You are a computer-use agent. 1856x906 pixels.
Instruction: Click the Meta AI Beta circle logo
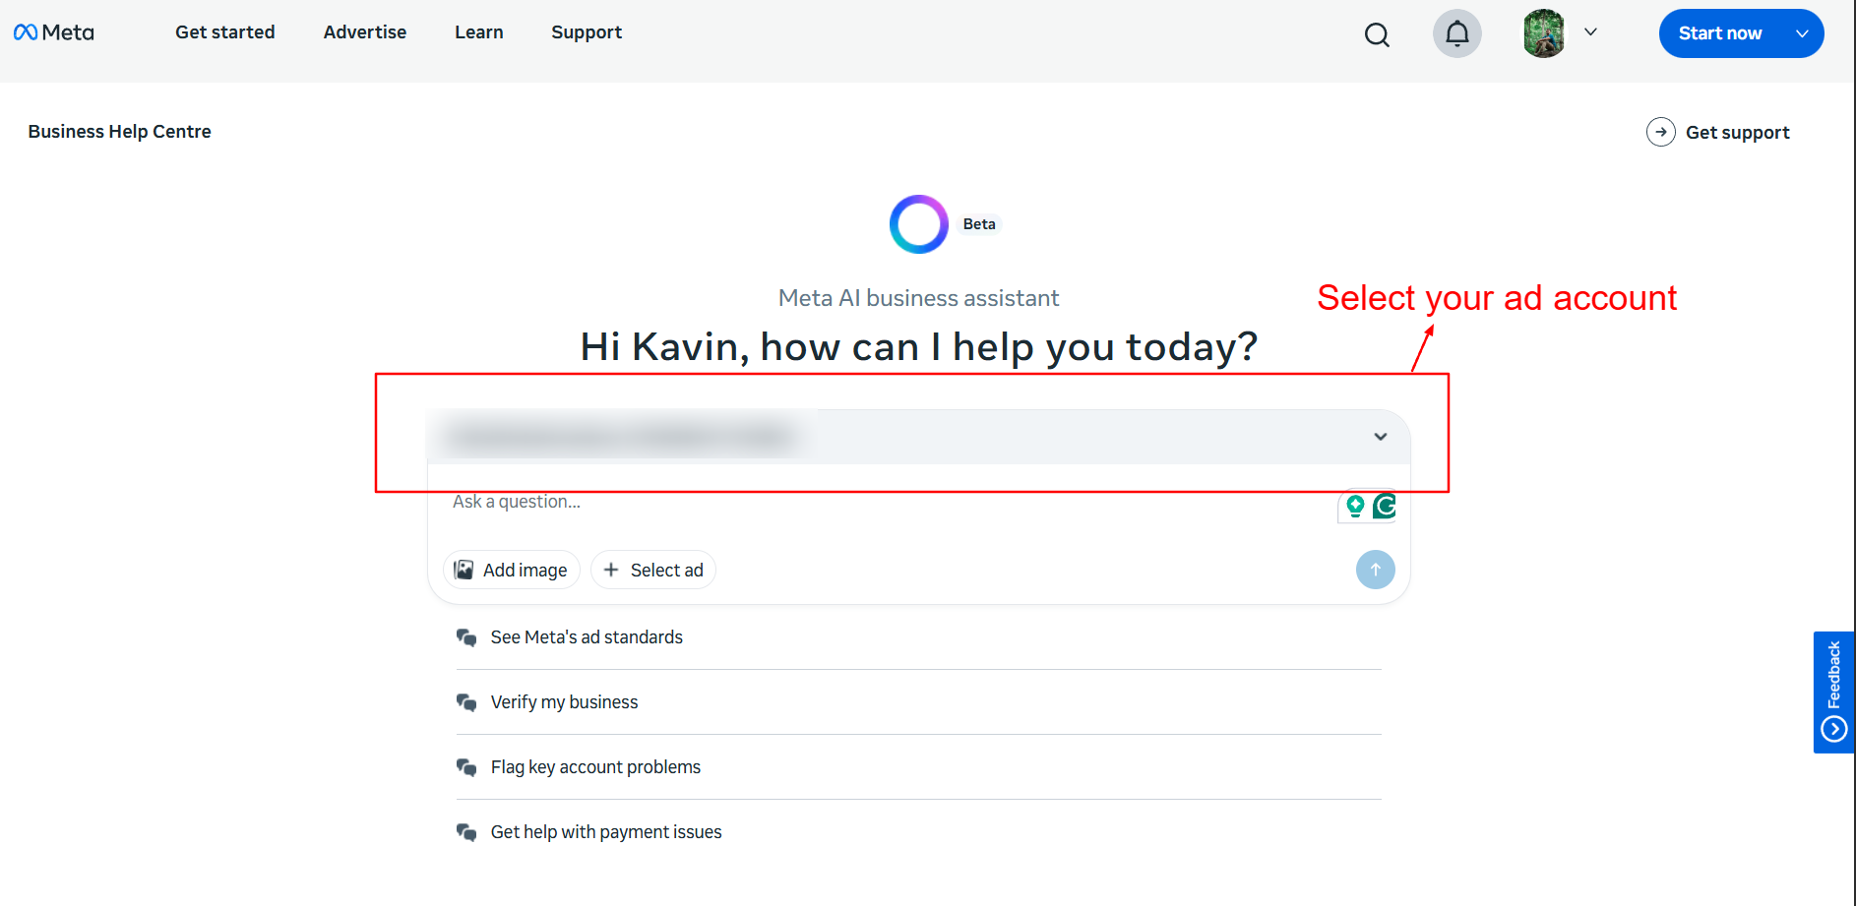pyautogui.click(x=918, y=224)
